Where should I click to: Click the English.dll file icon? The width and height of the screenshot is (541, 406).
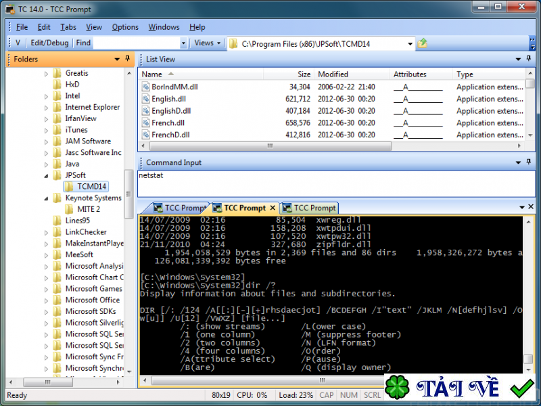pos(146,99)
